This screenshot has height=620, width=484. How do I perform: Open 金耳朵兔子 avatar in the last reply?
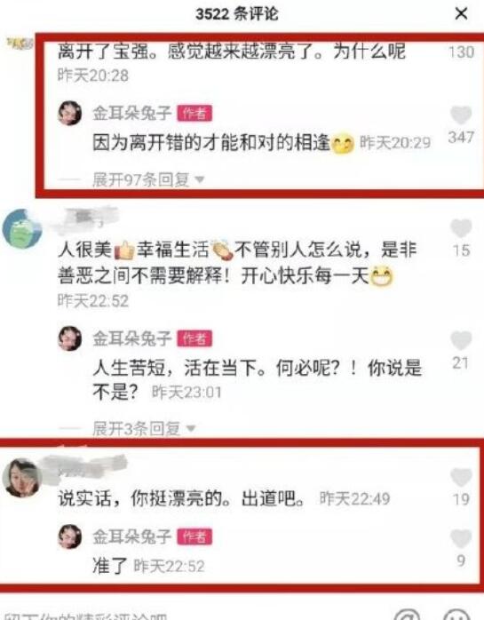[x=70, y=537]
